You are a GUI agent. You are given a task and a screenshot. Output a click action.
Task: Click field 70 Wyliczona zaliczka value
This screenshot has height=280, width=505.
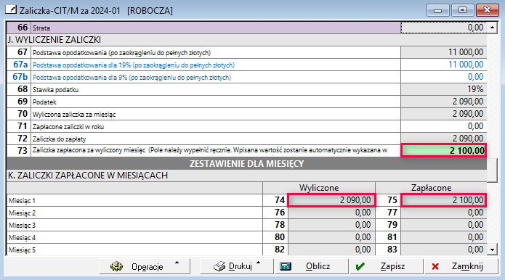[x=443, y=114]
